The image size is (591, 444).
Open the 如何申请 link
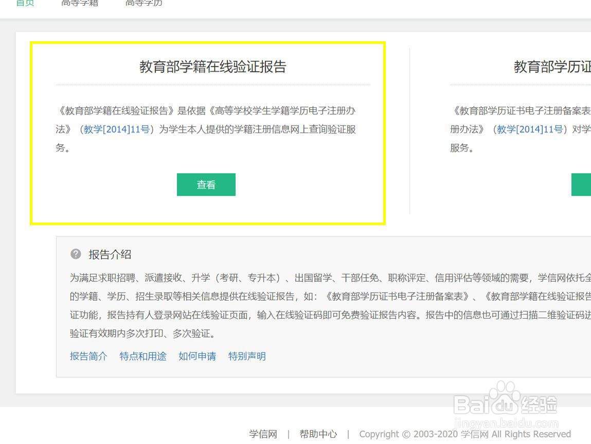tap(198, 356)
